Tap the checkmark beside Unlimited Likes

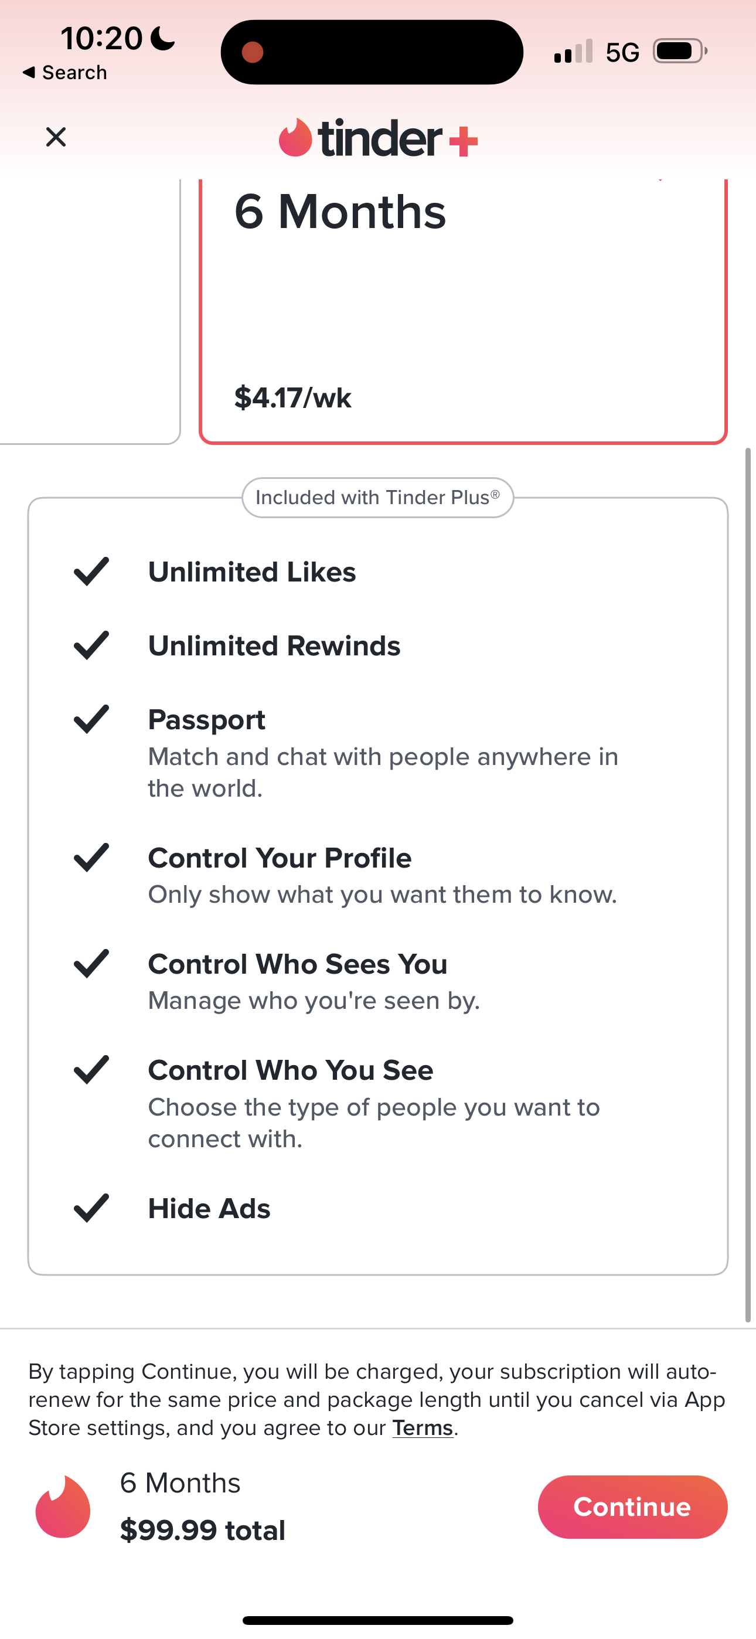91,572
